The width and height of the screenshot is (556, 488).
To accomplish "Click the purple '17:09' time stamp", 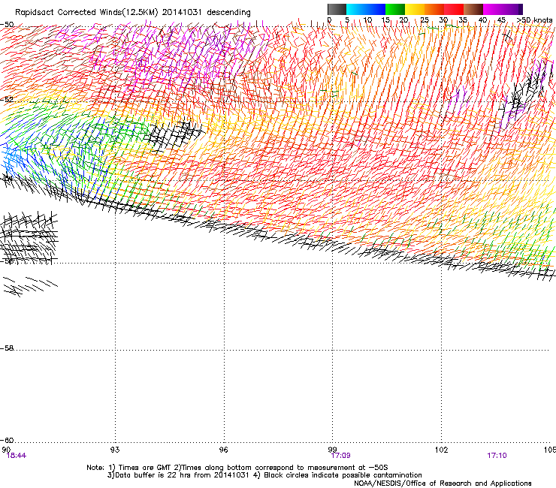I will tap(341, 456).
